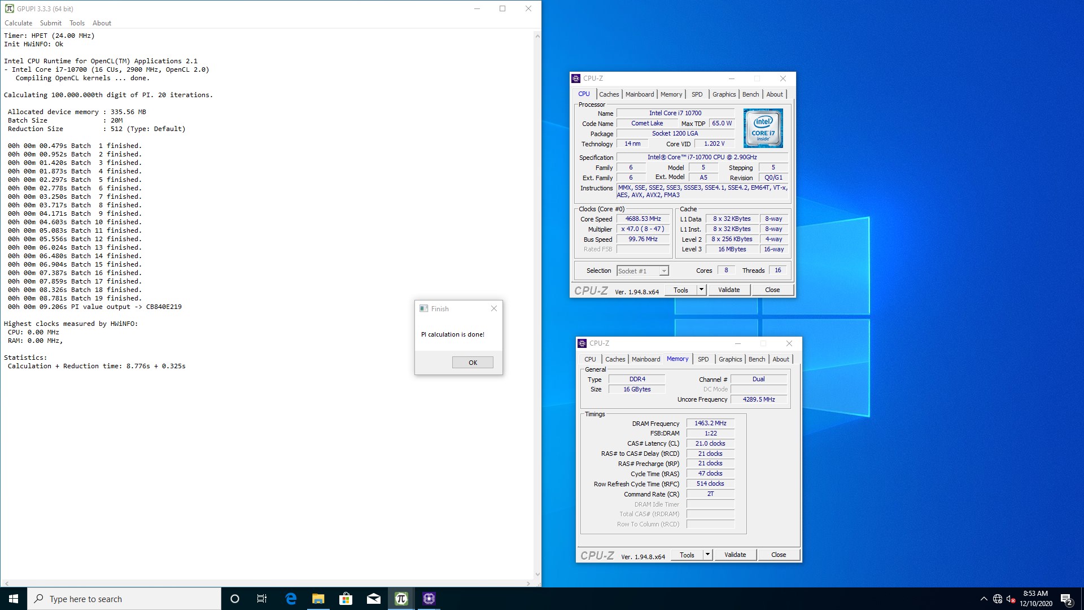Switch to About tab in lower CPU-Z window

coord(781,359)
